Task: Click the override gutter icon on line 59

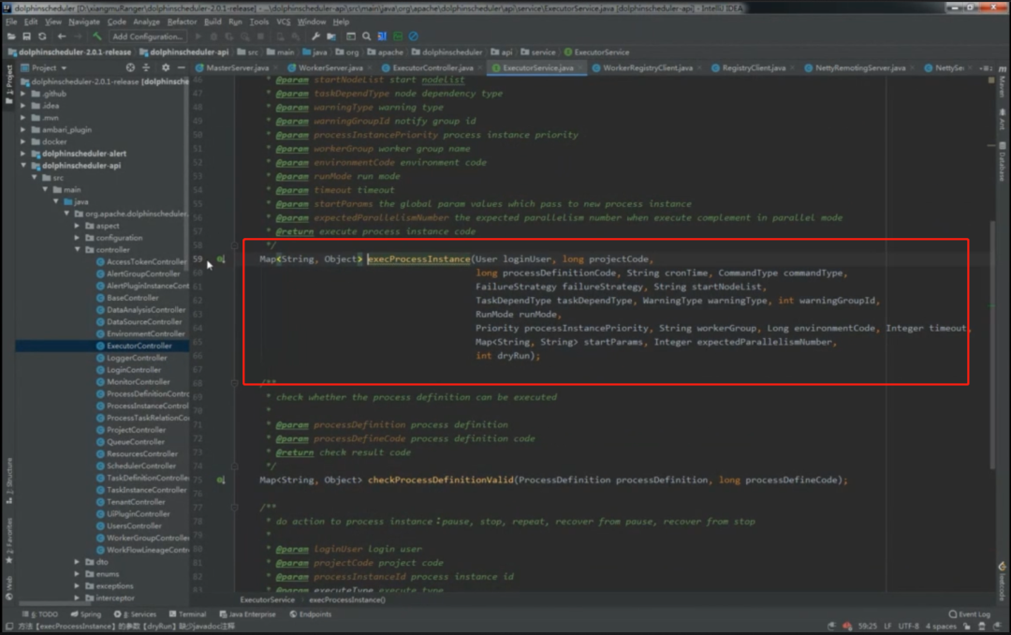Action: (x=221, y=259)
